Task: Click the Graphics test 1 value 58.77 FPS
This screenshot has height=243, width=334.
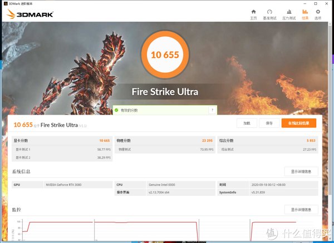Action: point(104,150)
